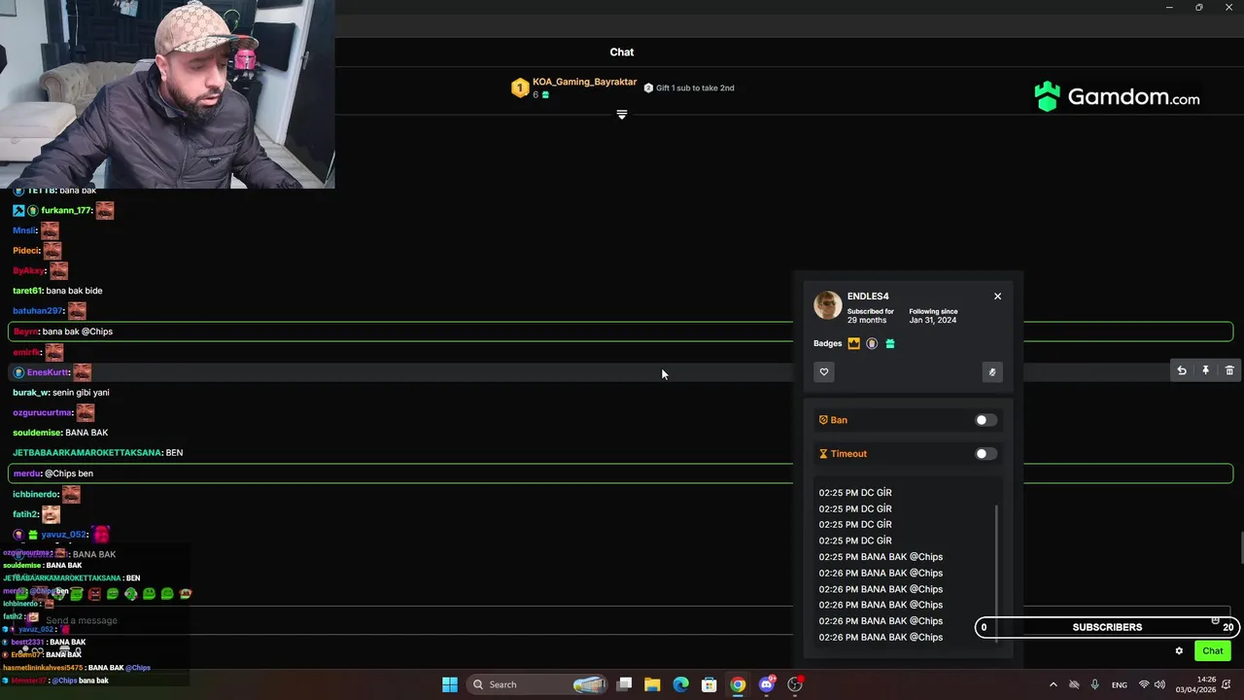
Task: Click green sub badge beside yavuz_052
Action: 33,535
